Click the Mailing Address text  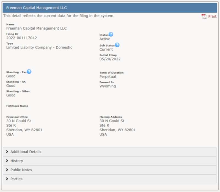pos(118,127)
